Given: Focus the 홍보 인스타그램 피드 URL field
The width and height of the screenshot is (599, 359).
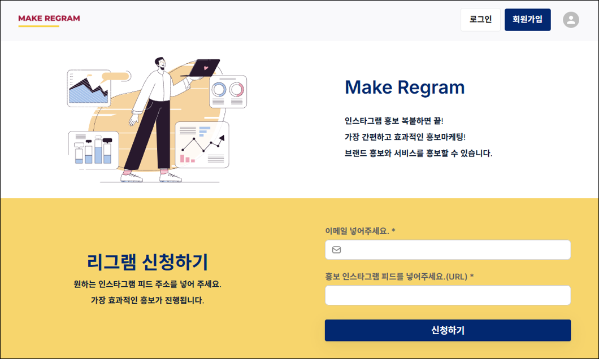Looking at the screenshot, I should click(448, 295).
